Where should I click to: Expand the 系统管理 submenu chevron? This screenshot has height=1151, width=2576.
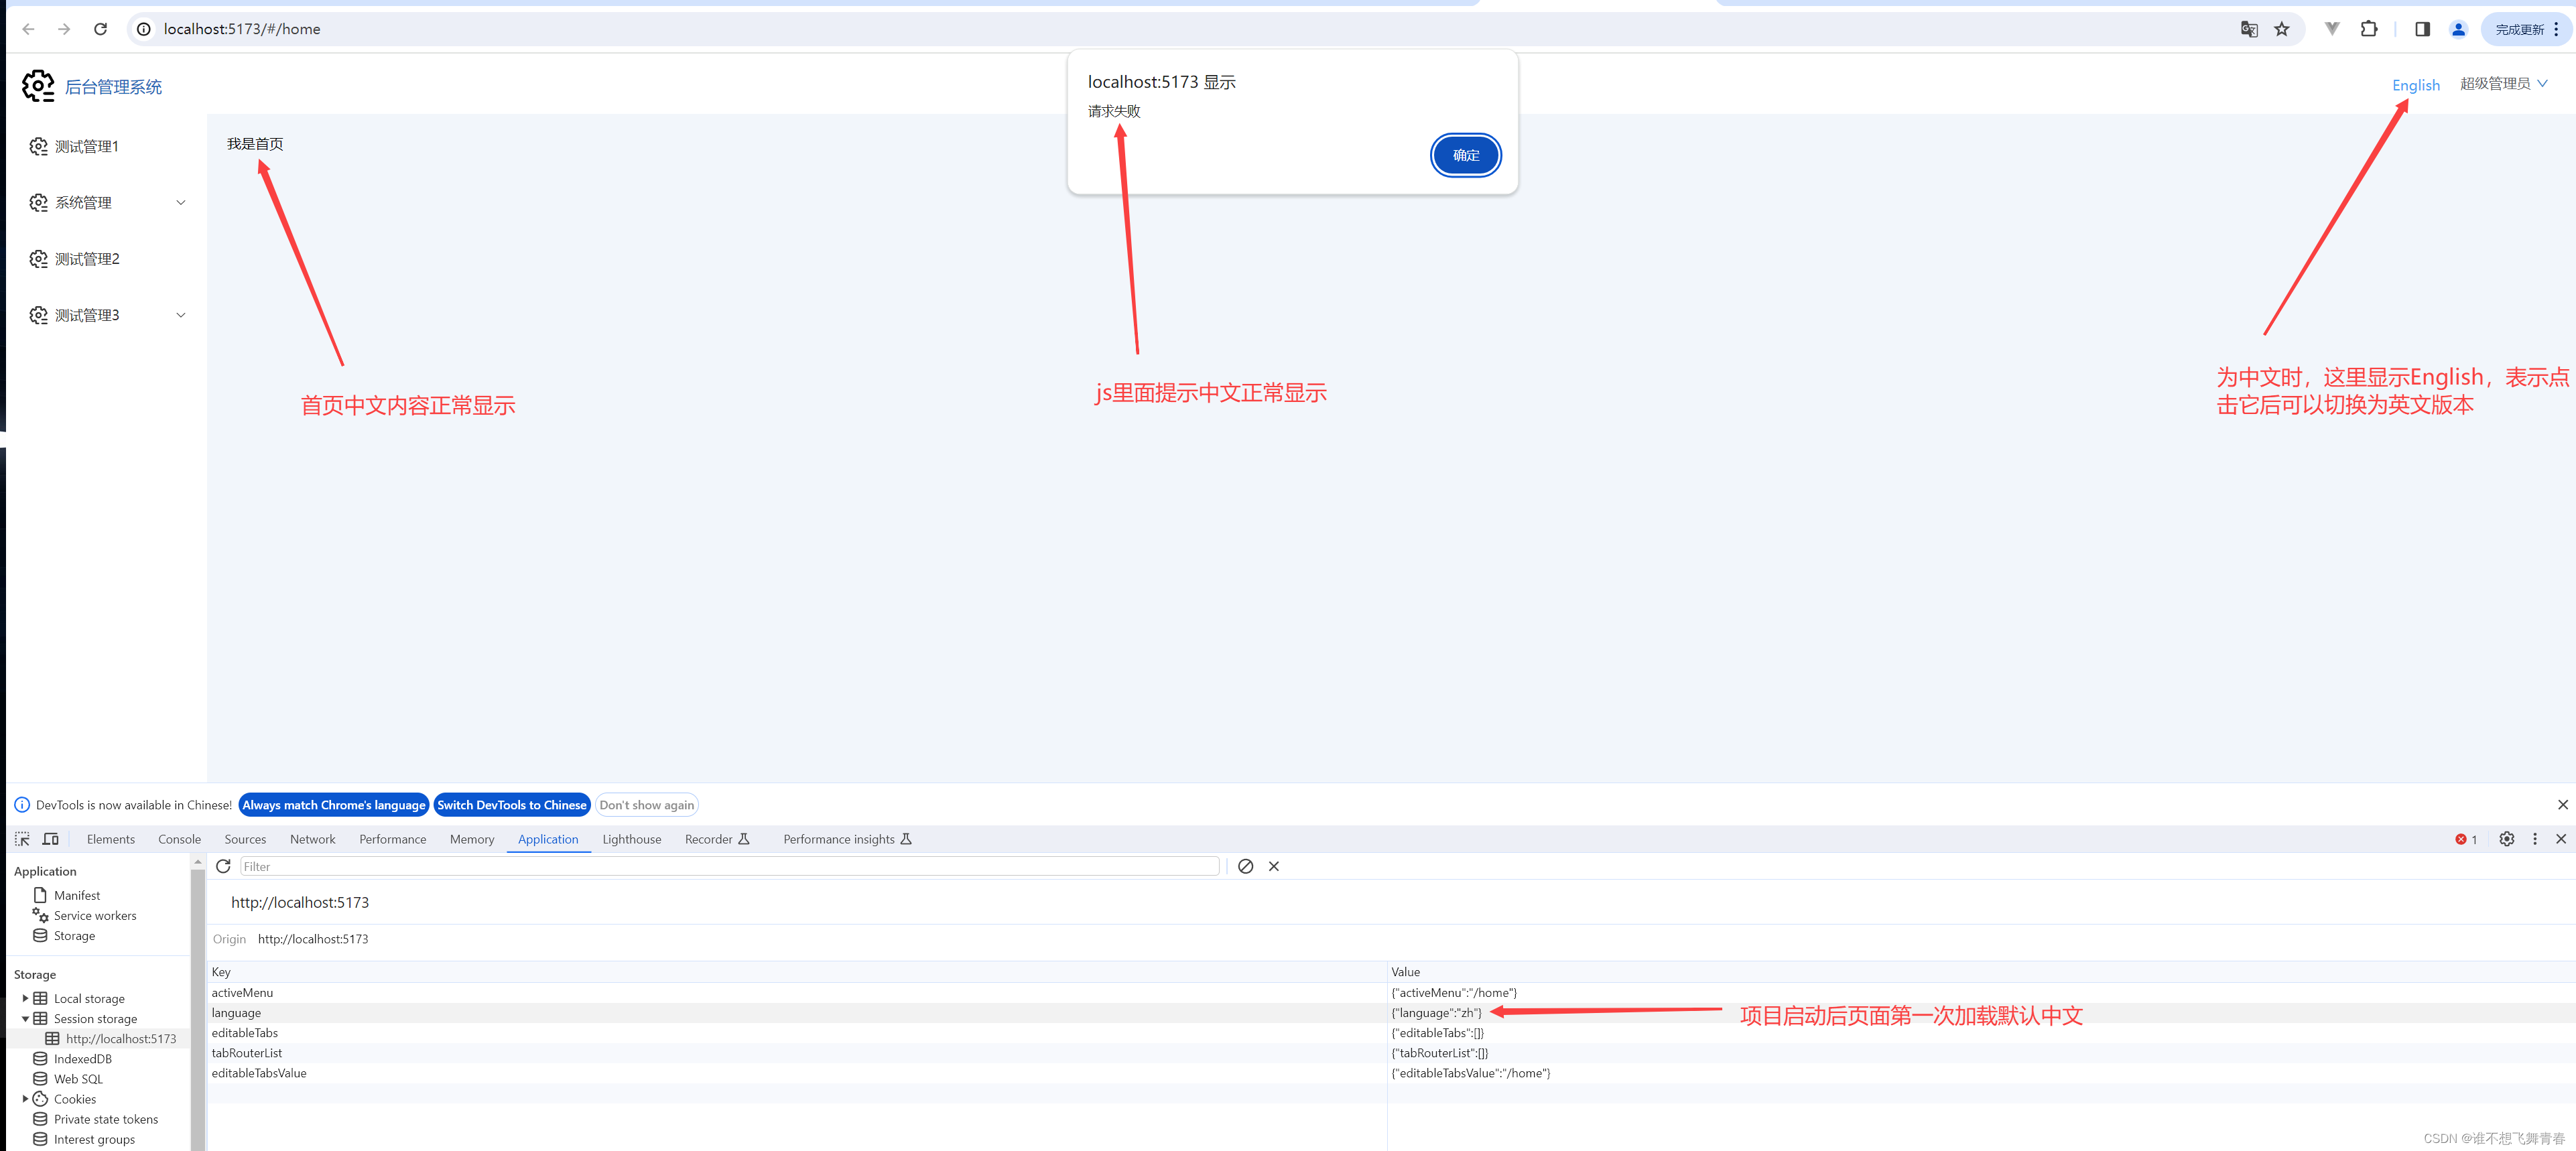[181, 203]
